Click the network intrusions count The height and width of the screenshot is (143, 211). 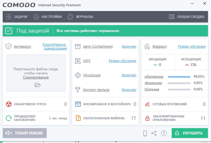click(204, 104)
